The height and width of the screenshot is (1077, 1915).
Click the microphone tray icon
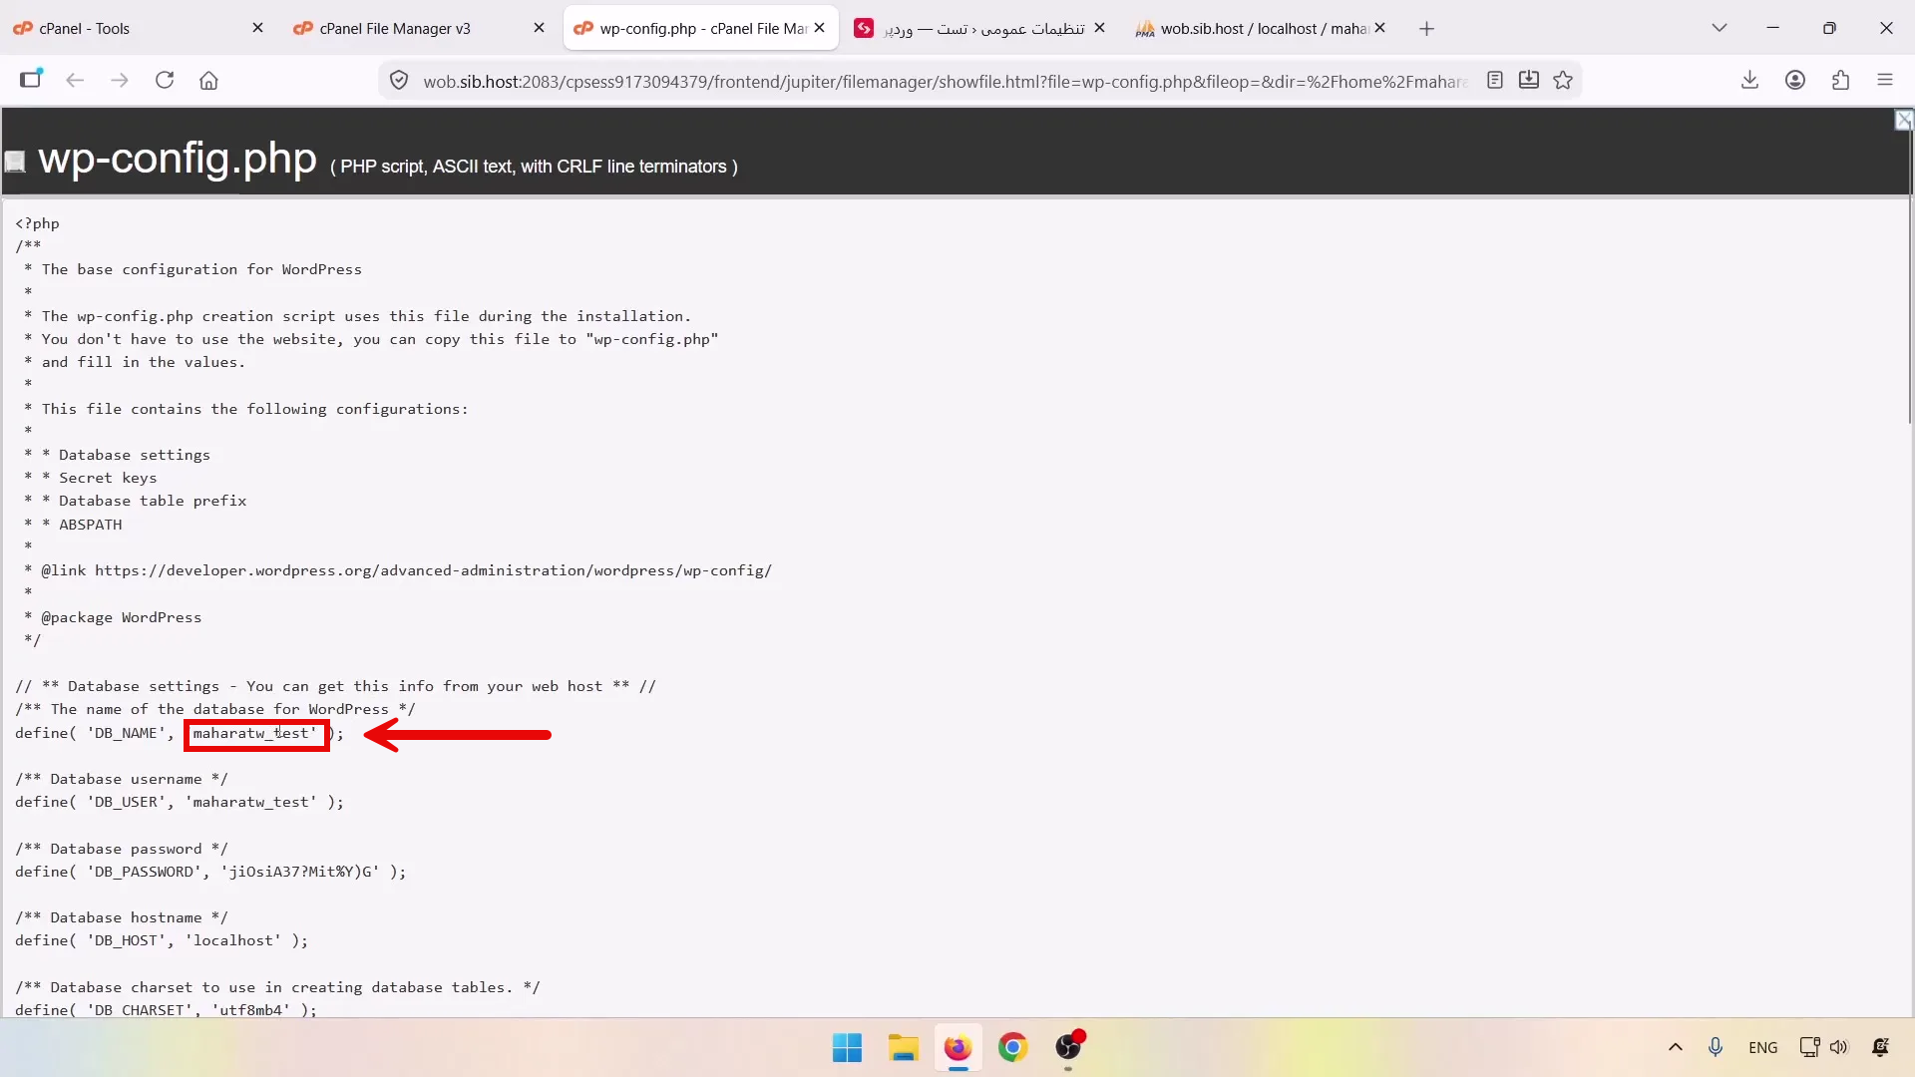[1716, 1047]
